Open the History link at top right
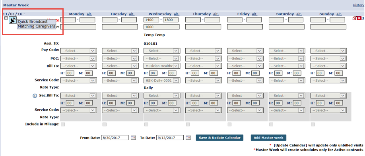The width and height of the screenshot is (365, 156). pos(359,5)
